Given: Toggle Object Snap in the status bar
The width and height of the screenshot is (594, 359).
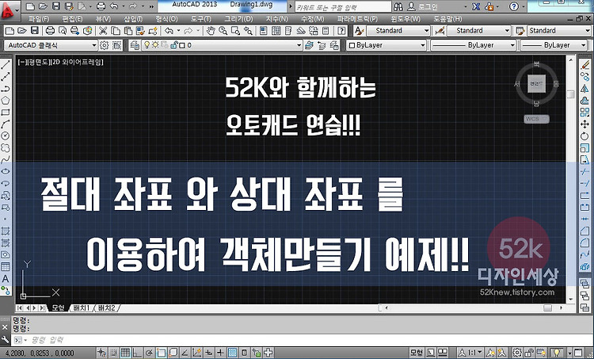Looking at the screenshot, I should 161,353.
